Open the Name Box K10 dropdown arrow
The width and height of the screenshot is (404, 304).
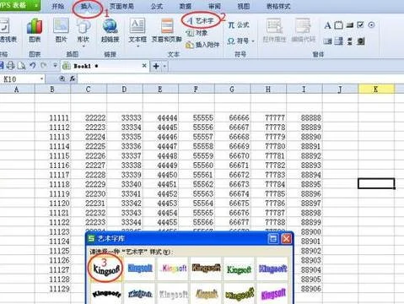pos(41,79)
